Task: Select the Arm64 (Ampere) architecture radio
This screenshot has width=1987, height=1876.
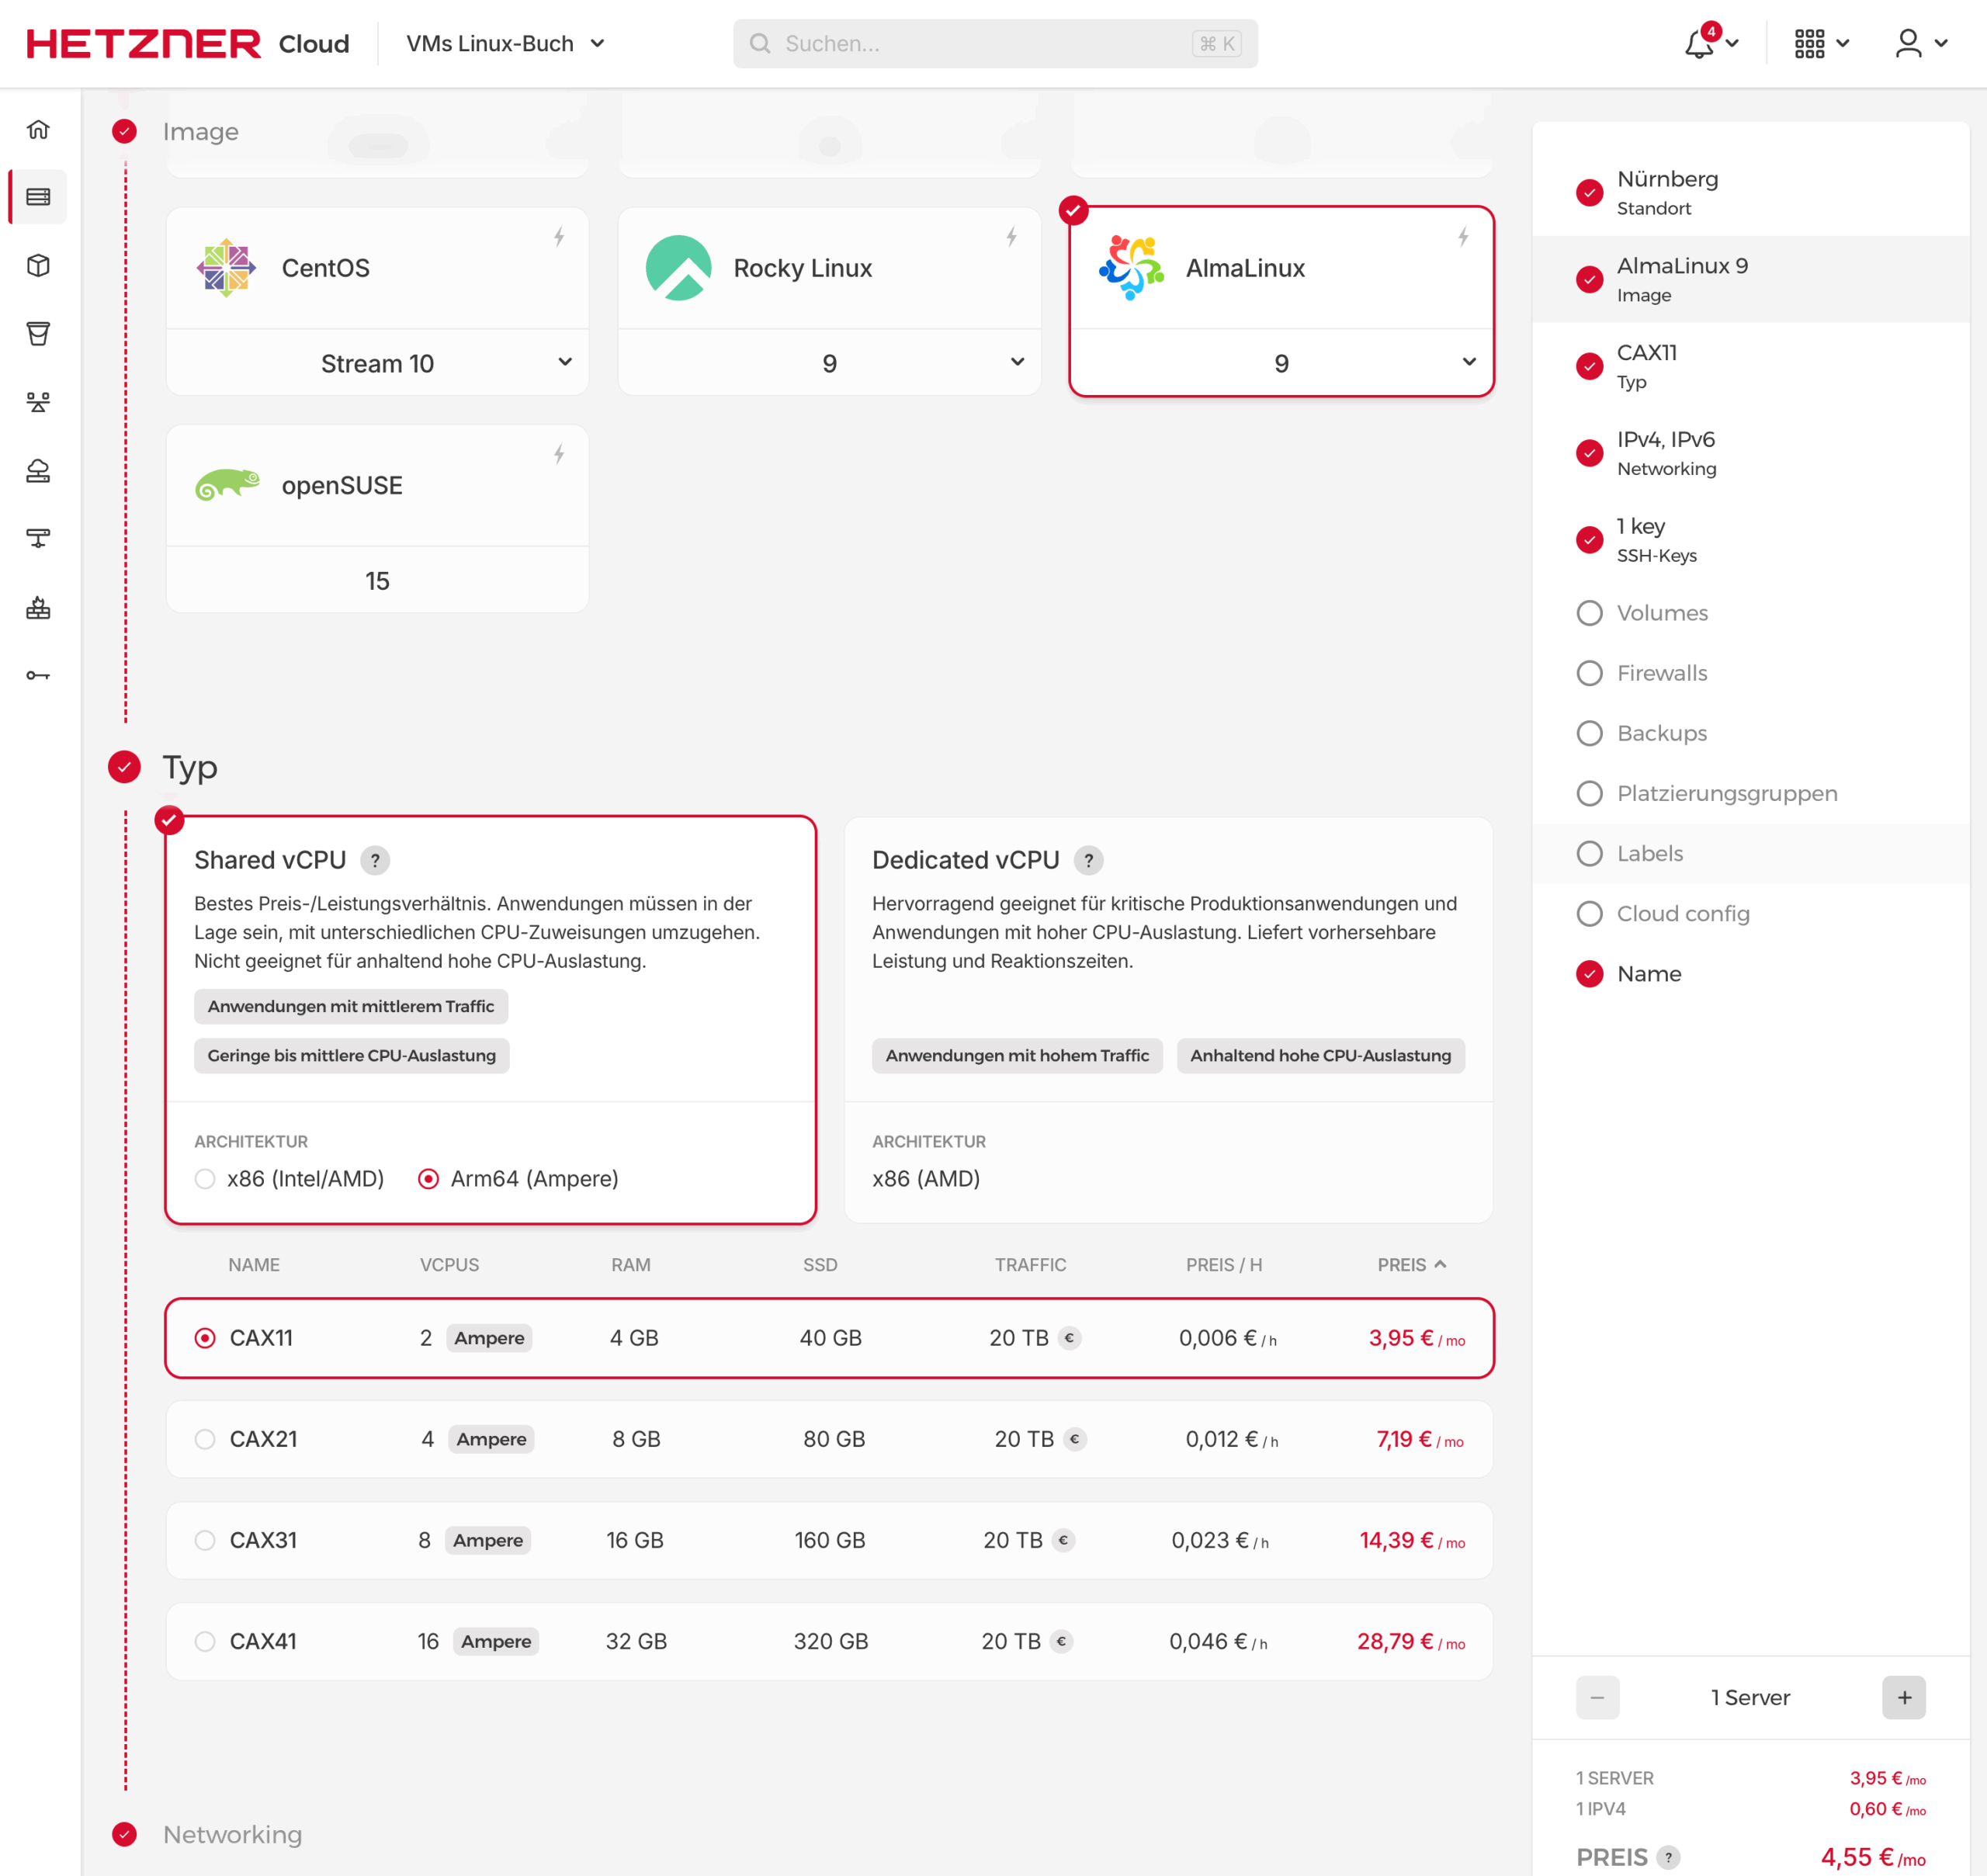Action: pyautogui.click(x=428, y=1179)
